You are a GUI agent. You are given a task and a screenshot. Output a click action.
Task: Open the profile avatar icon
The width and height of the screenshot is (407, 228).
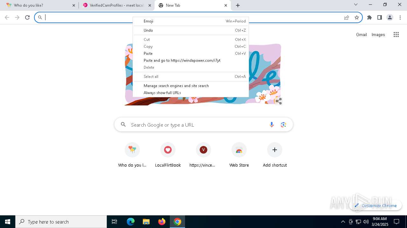(390, 17)
